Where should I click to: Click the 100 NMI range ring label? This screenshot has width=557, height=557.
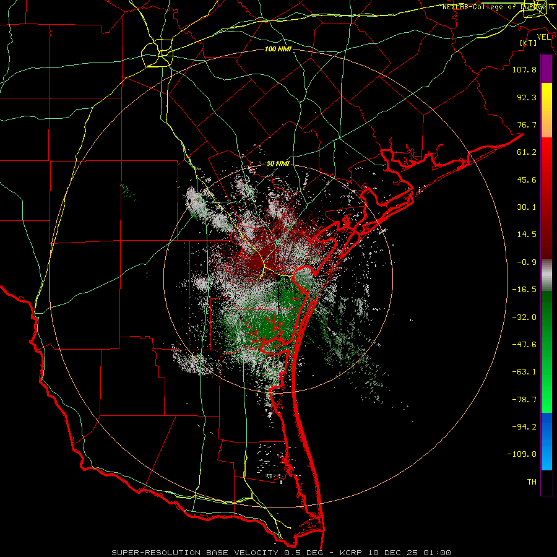pyautogui.click(x=278, y=49)
